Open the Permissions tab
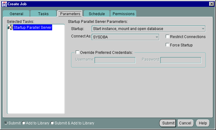 coord(124,14)
